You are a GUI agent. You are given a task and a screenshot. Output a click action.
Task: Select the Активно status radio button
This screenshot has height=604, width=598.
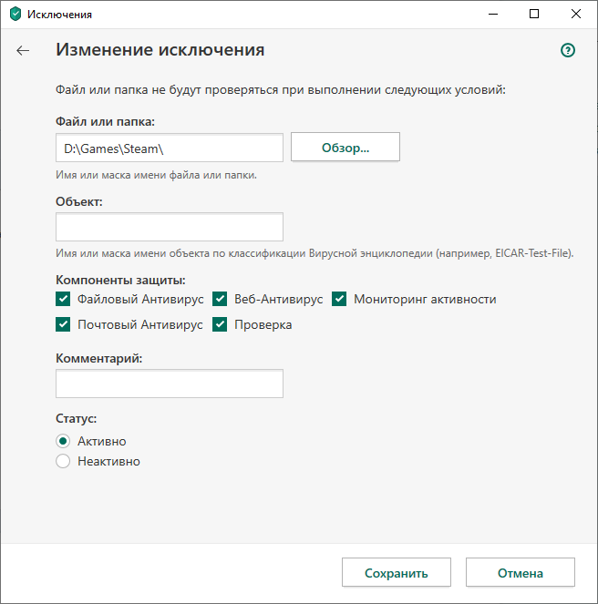[63, 441]
